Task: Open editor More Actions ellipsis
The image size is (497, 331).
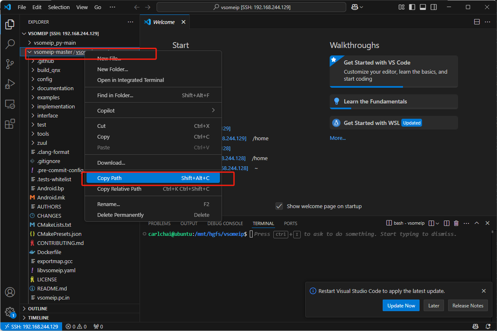Action: point(488,22)
